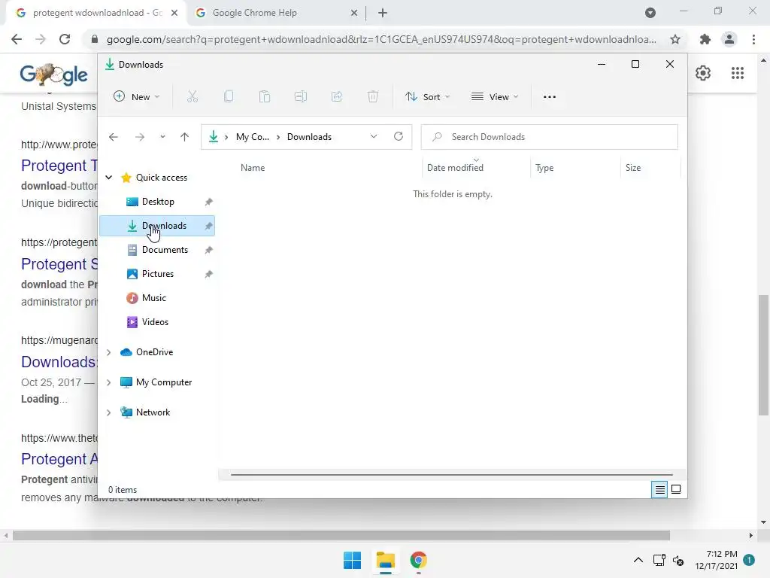This screenshot has height=578, width=770.
Task: Click the Copy icon in Explorer toolbar
Action: coord(229,97)
